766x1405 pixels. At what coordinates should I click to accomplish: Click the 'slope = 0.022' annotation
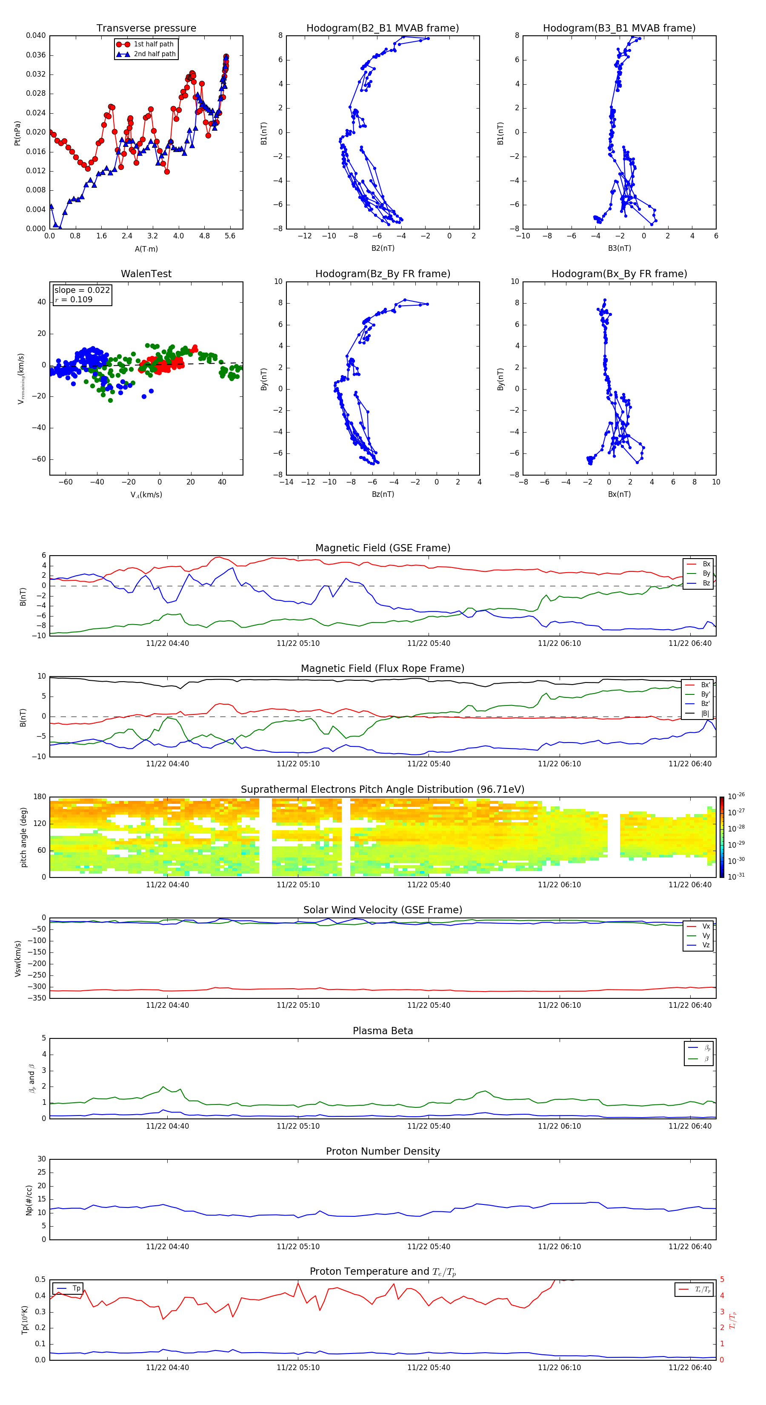[x=82, y=290]
